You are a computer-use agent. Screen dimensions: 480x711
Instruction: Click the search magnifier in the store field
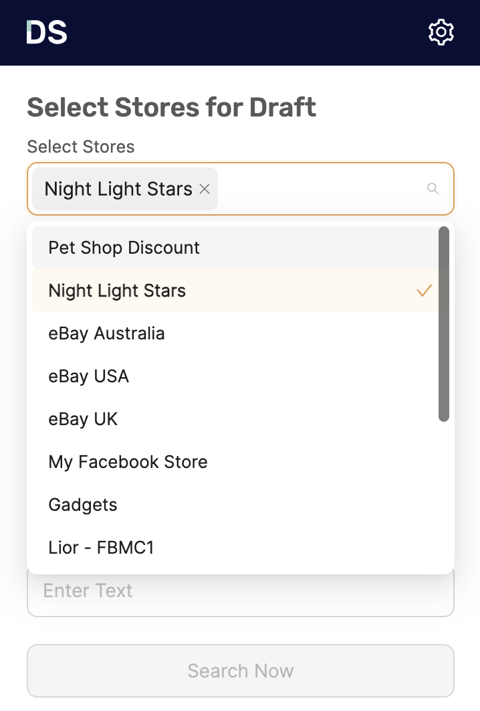click(x=433, y=189)
